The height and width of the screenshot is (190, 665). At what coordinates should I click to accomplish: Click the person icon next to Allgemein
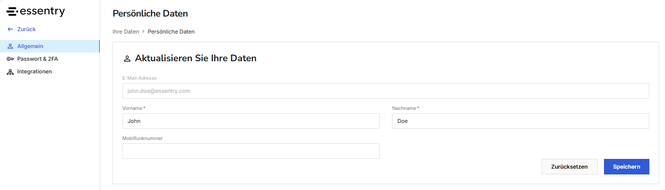[x=10, y=46]
